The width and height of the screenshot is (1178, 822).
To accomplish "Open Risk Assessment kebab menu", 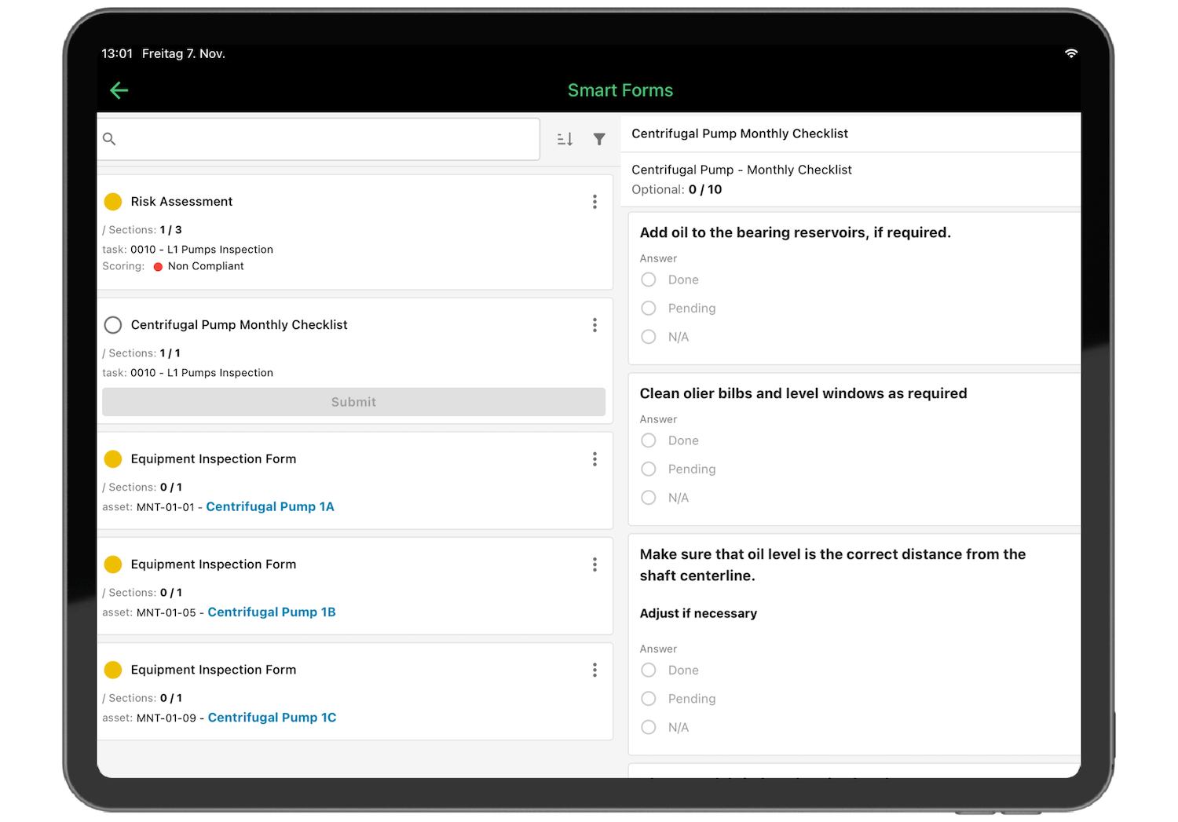I will 594,202.
